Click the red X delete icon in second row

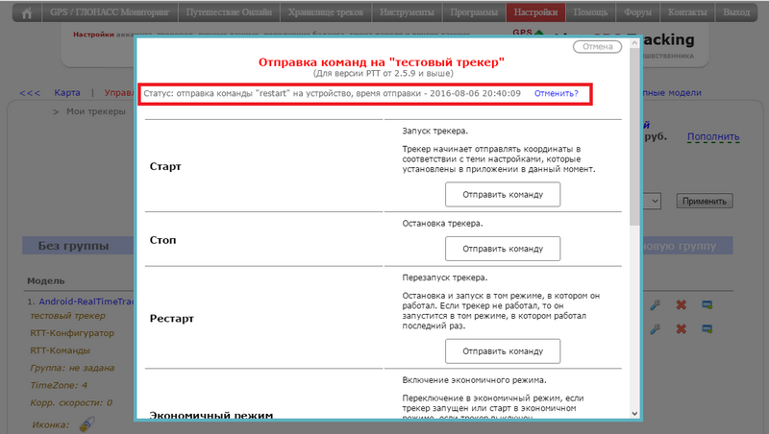pos(681,330)
